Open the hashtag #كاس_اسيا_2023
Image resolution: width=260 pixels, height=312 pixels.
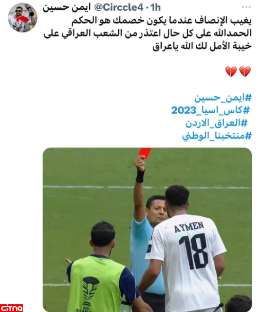pos(210,110)
